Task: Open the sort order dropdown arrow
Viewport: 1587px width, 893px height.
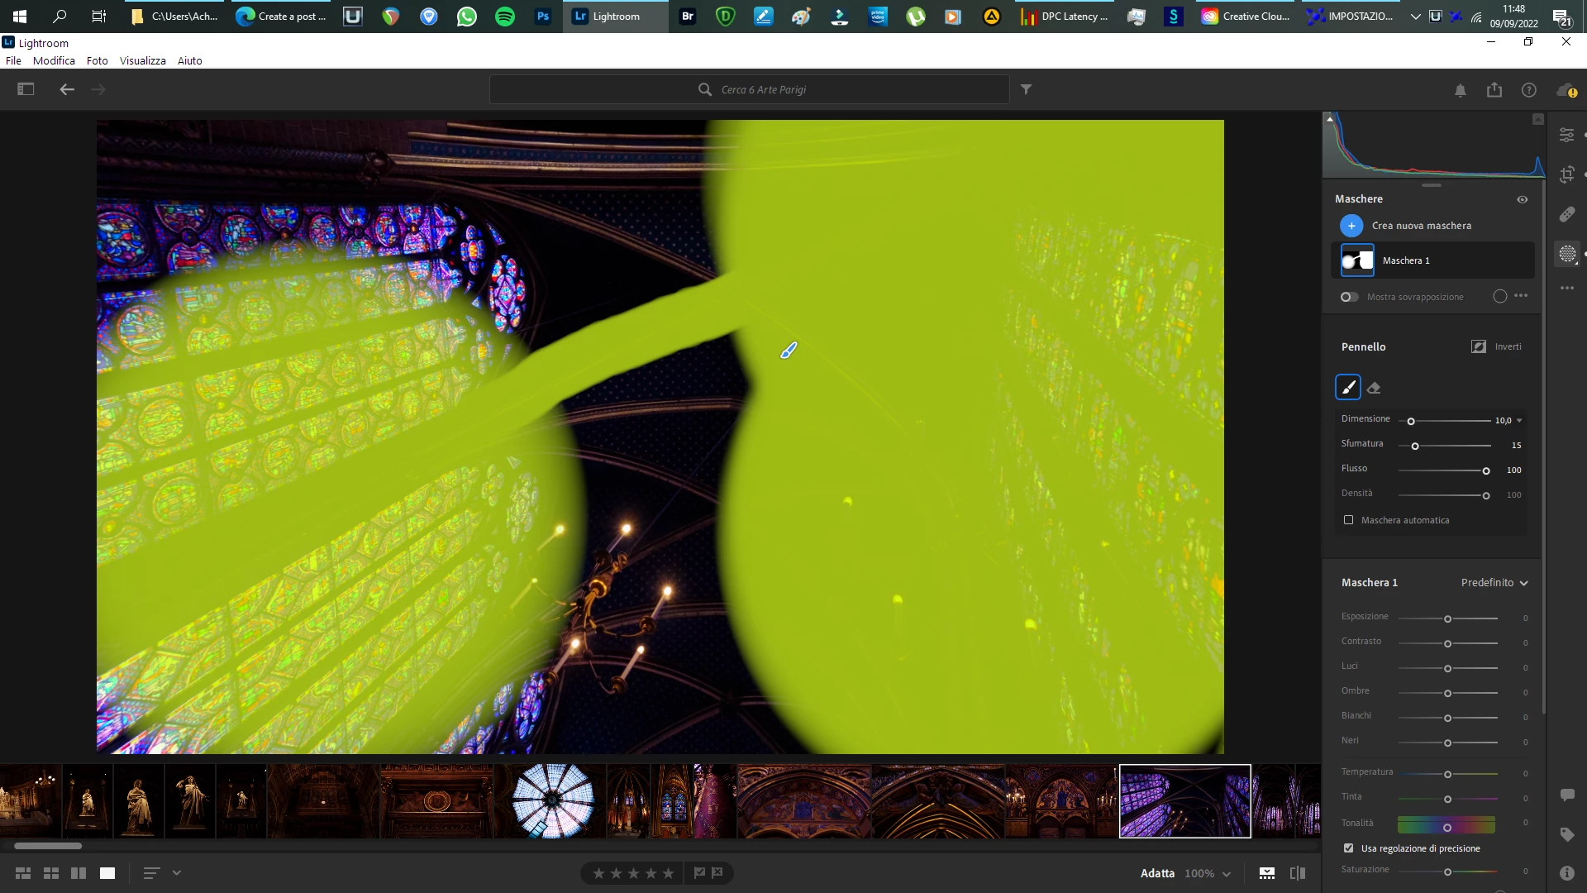Action: [x=176, y=873]
